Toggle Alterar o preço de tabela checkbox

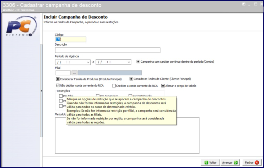click(163, 86)
